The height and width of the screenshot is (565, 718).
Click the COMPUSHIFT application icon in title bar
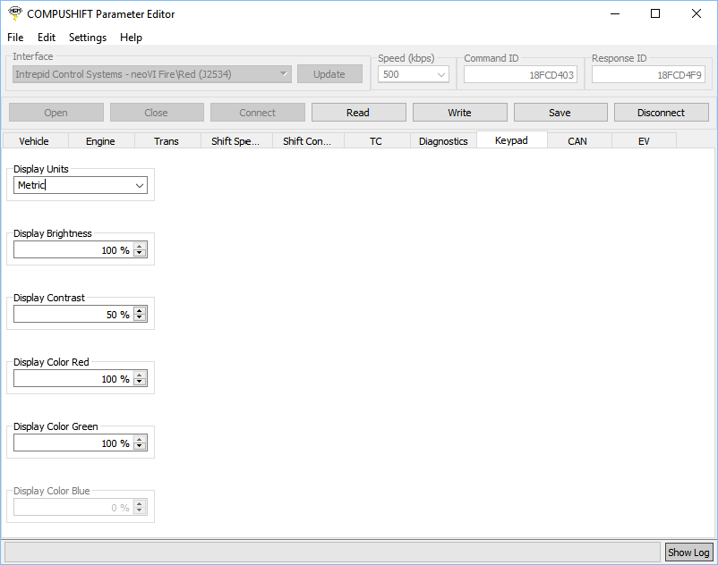pos(15,13)
